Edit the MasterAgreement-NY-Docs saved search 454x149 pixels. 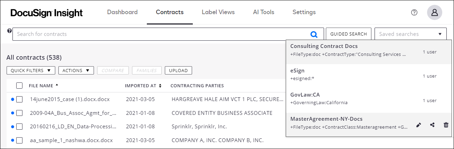[x=419, y=125]
